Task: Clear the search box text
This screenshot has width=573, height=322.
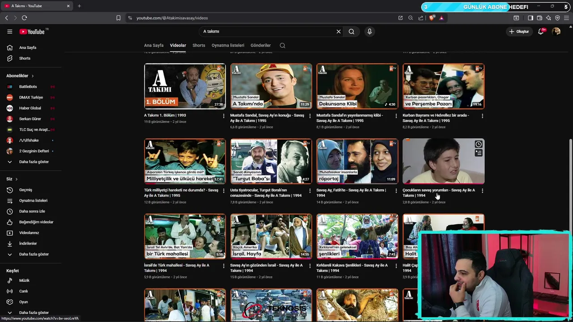Action: pos(338,31)
